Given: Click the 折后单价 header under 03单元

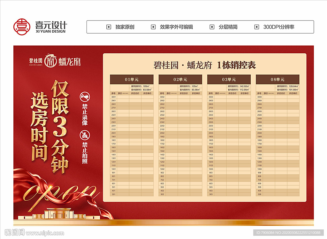Looking at the screenshot, I should 245,93.
